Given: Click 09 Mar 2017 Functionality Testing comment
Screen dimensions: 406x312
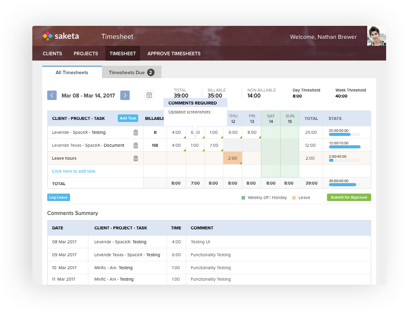Looking at the screenshot, I should click(211, 255).
